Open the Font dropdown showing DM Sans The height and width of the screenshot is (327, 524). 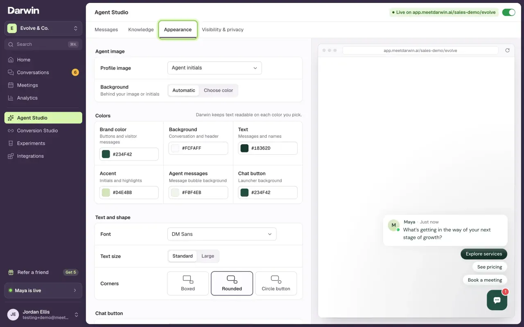tap(222, 234)
